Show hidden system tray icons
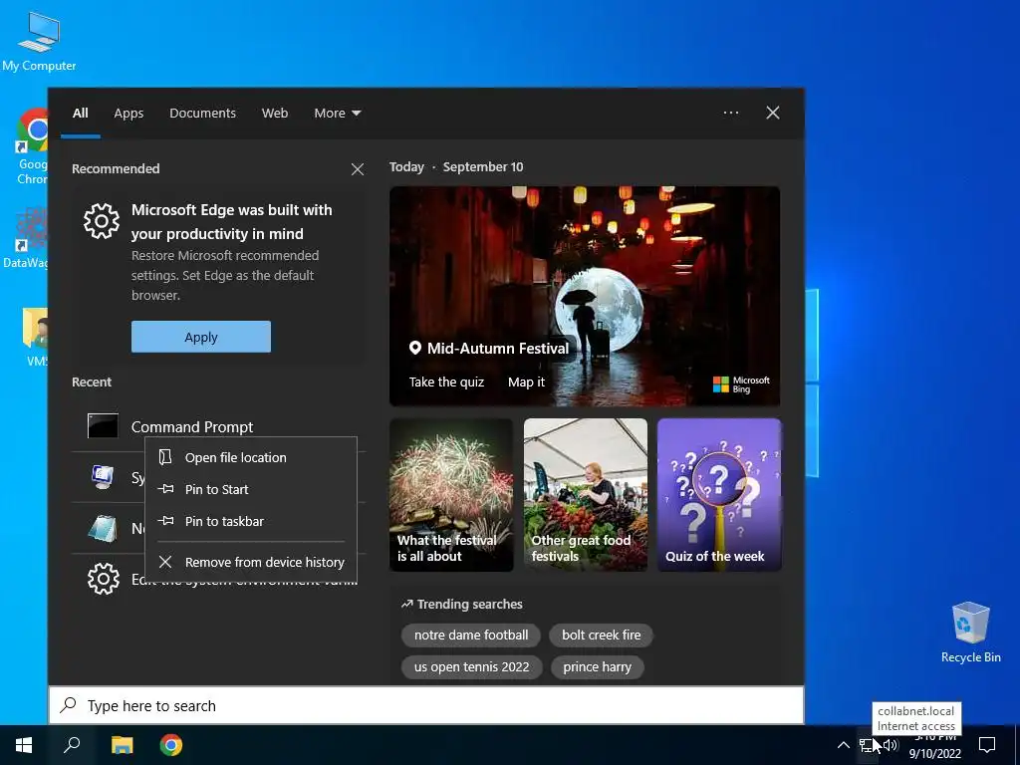1020x765 pixels. point(843,745)
